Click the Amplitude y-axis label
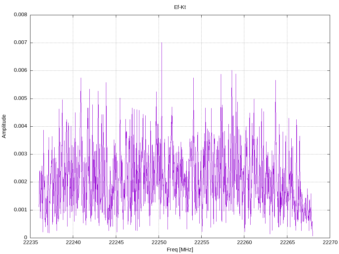Screen dimensions: 339x254 [x=4, y=126]
